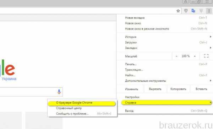Decrease zoom with the minus button
The height and width of the screenshot is (129, 213).
coord(176,56)
